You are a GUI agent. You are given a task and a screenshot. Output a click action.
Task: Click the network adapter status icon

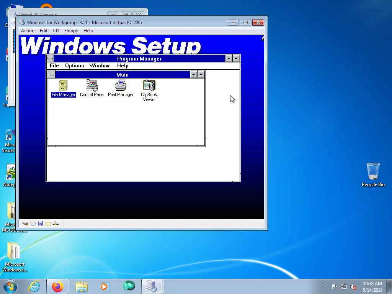tap(56, 223)
